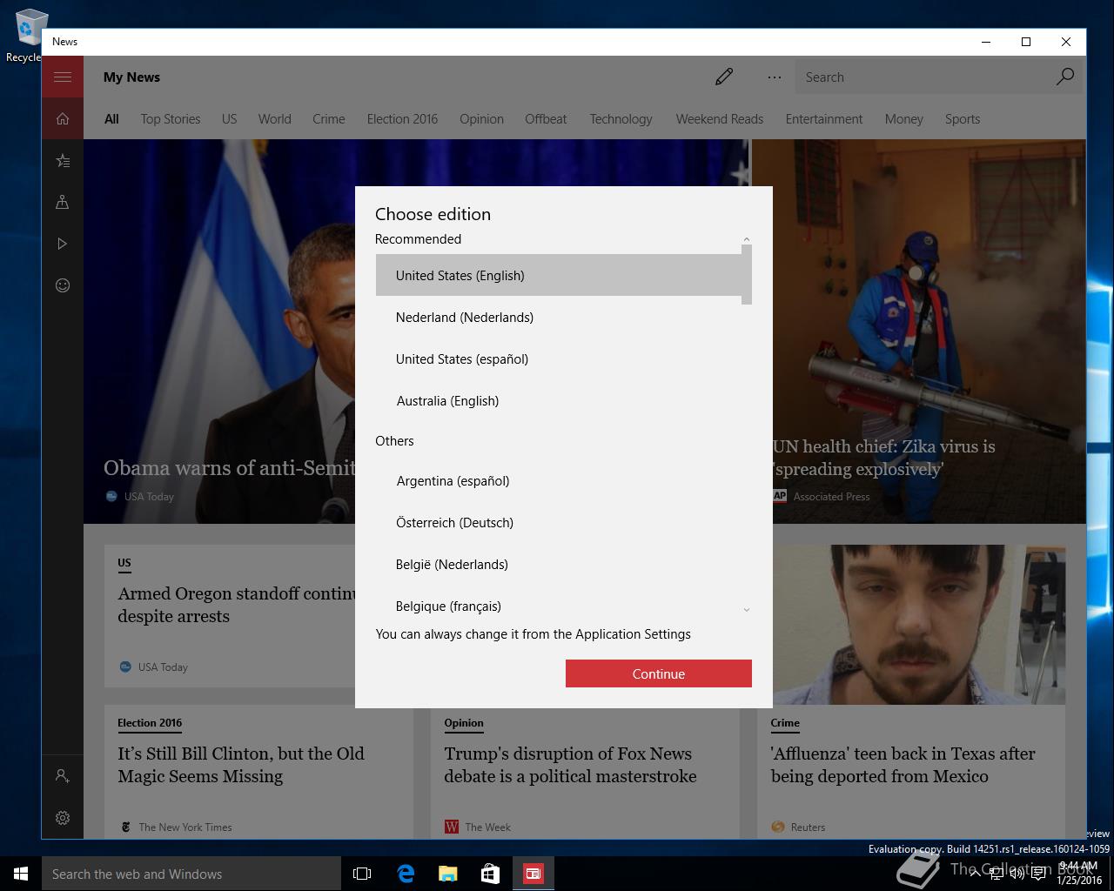The width and height of the screenshot is (1114, 891).
Task: Switch to Top Stories tab
Action: 171,119
